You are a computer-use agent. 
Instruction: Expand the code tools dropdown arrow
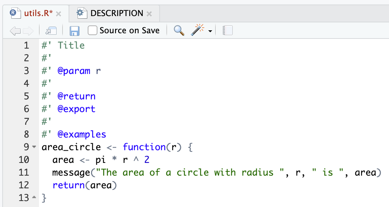point(210,31)
